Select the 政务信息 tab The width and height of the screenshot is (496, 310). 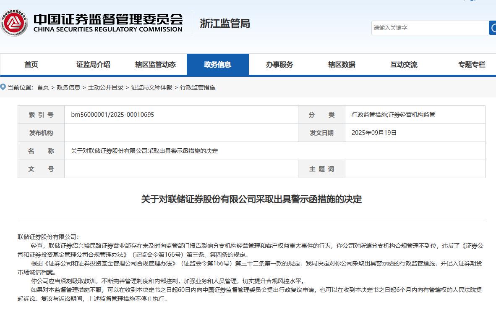(x=218, y=65)
